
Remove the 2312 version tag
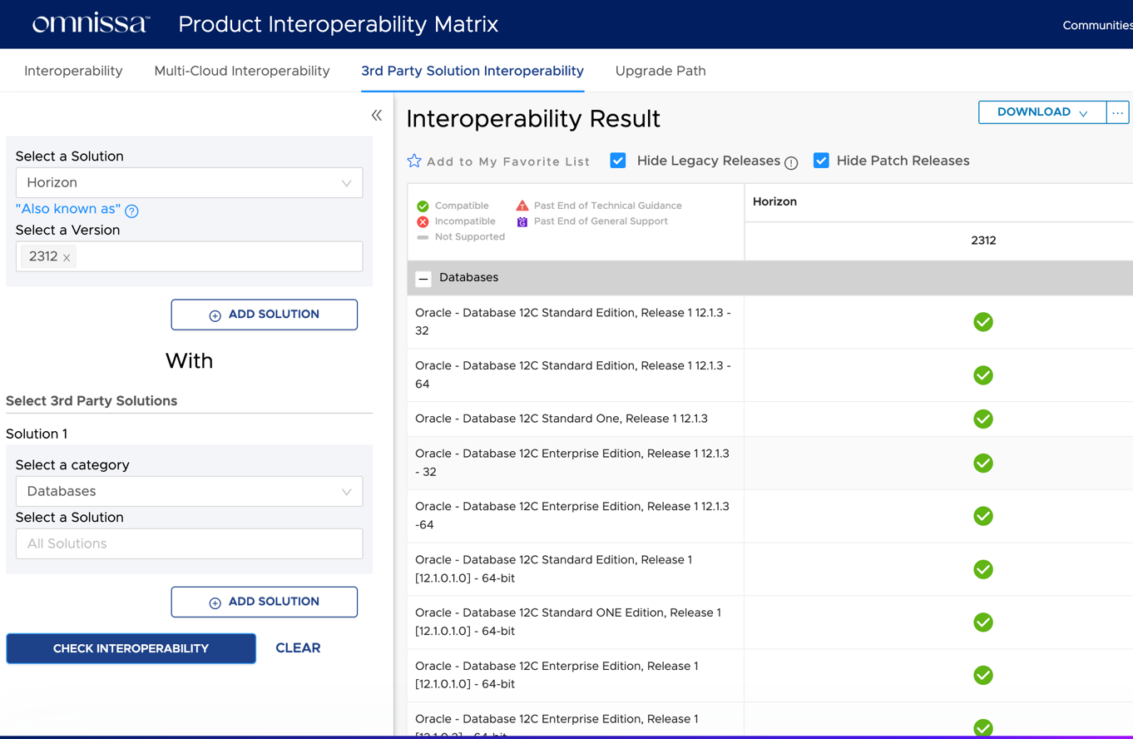tap(66, 256)
